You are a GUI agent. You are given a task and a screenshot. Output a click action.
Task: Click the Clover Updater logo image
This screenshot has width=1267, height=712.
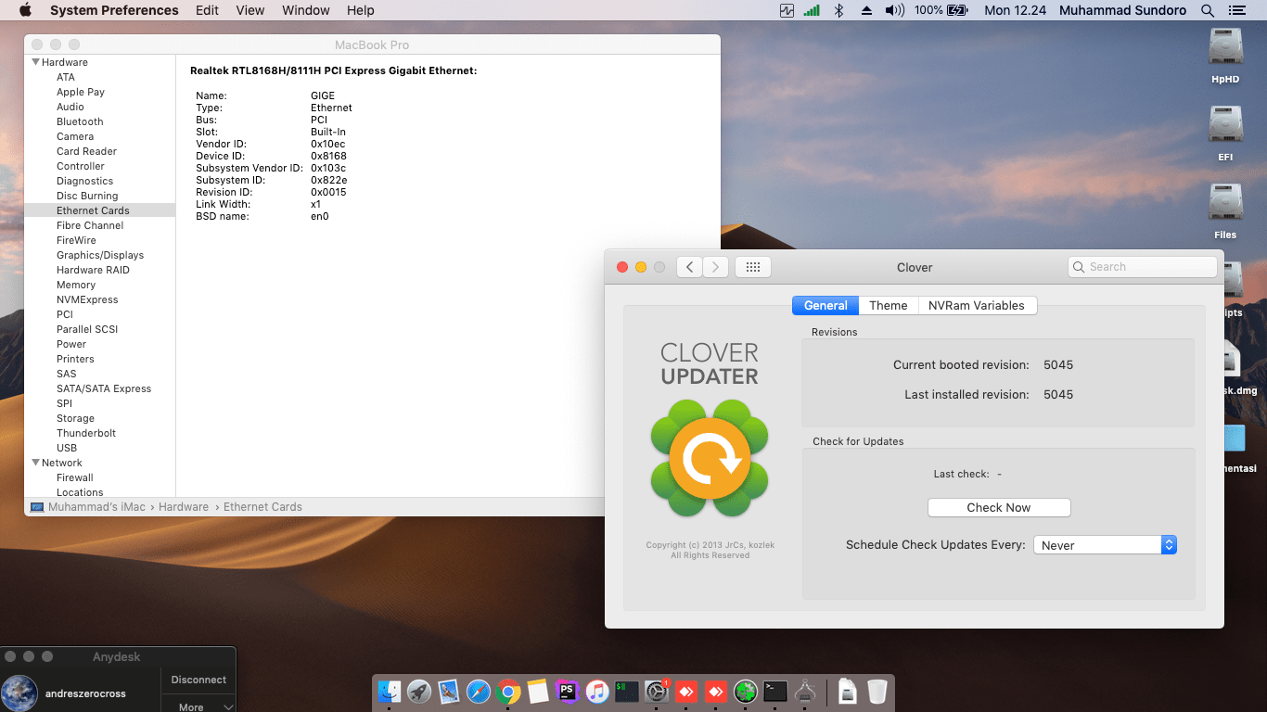click(x=710, y=460)
